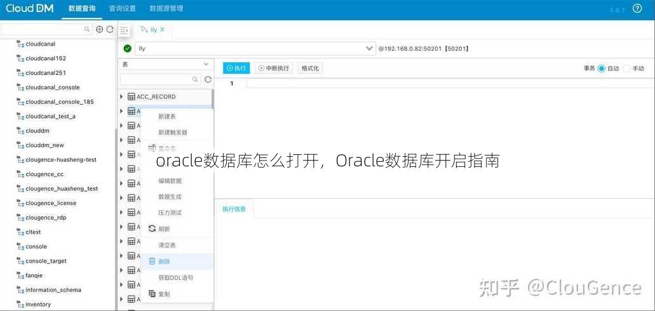
Task: Choose 数据生成 from the context menu
Action: coord(170,197)
